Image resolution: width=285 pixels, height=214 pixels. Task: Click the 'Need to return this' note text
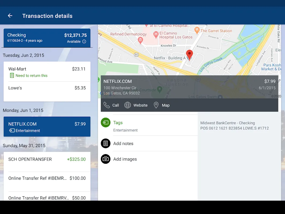click(x=32, y=75)
